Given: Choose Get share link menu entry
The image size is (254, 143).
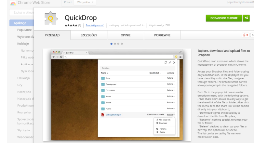Looking at the screenshot, I should click(x=165, y=120).
